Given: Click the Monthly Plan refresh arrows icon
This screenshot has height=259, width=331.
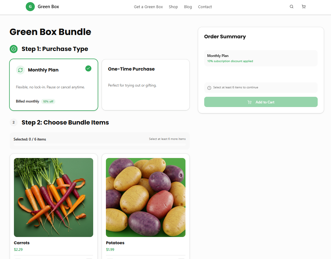Looking at the screenshot, I should coord(20,70).
